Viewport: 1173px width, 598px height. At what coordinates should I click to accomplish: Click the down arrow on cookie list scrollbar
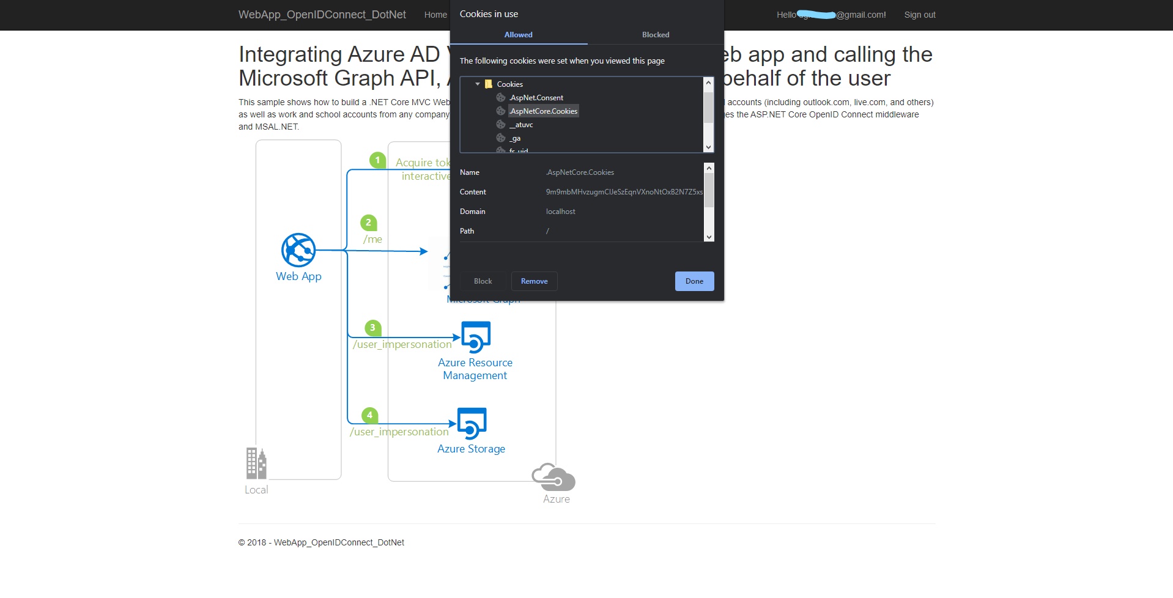coord(708,147)
